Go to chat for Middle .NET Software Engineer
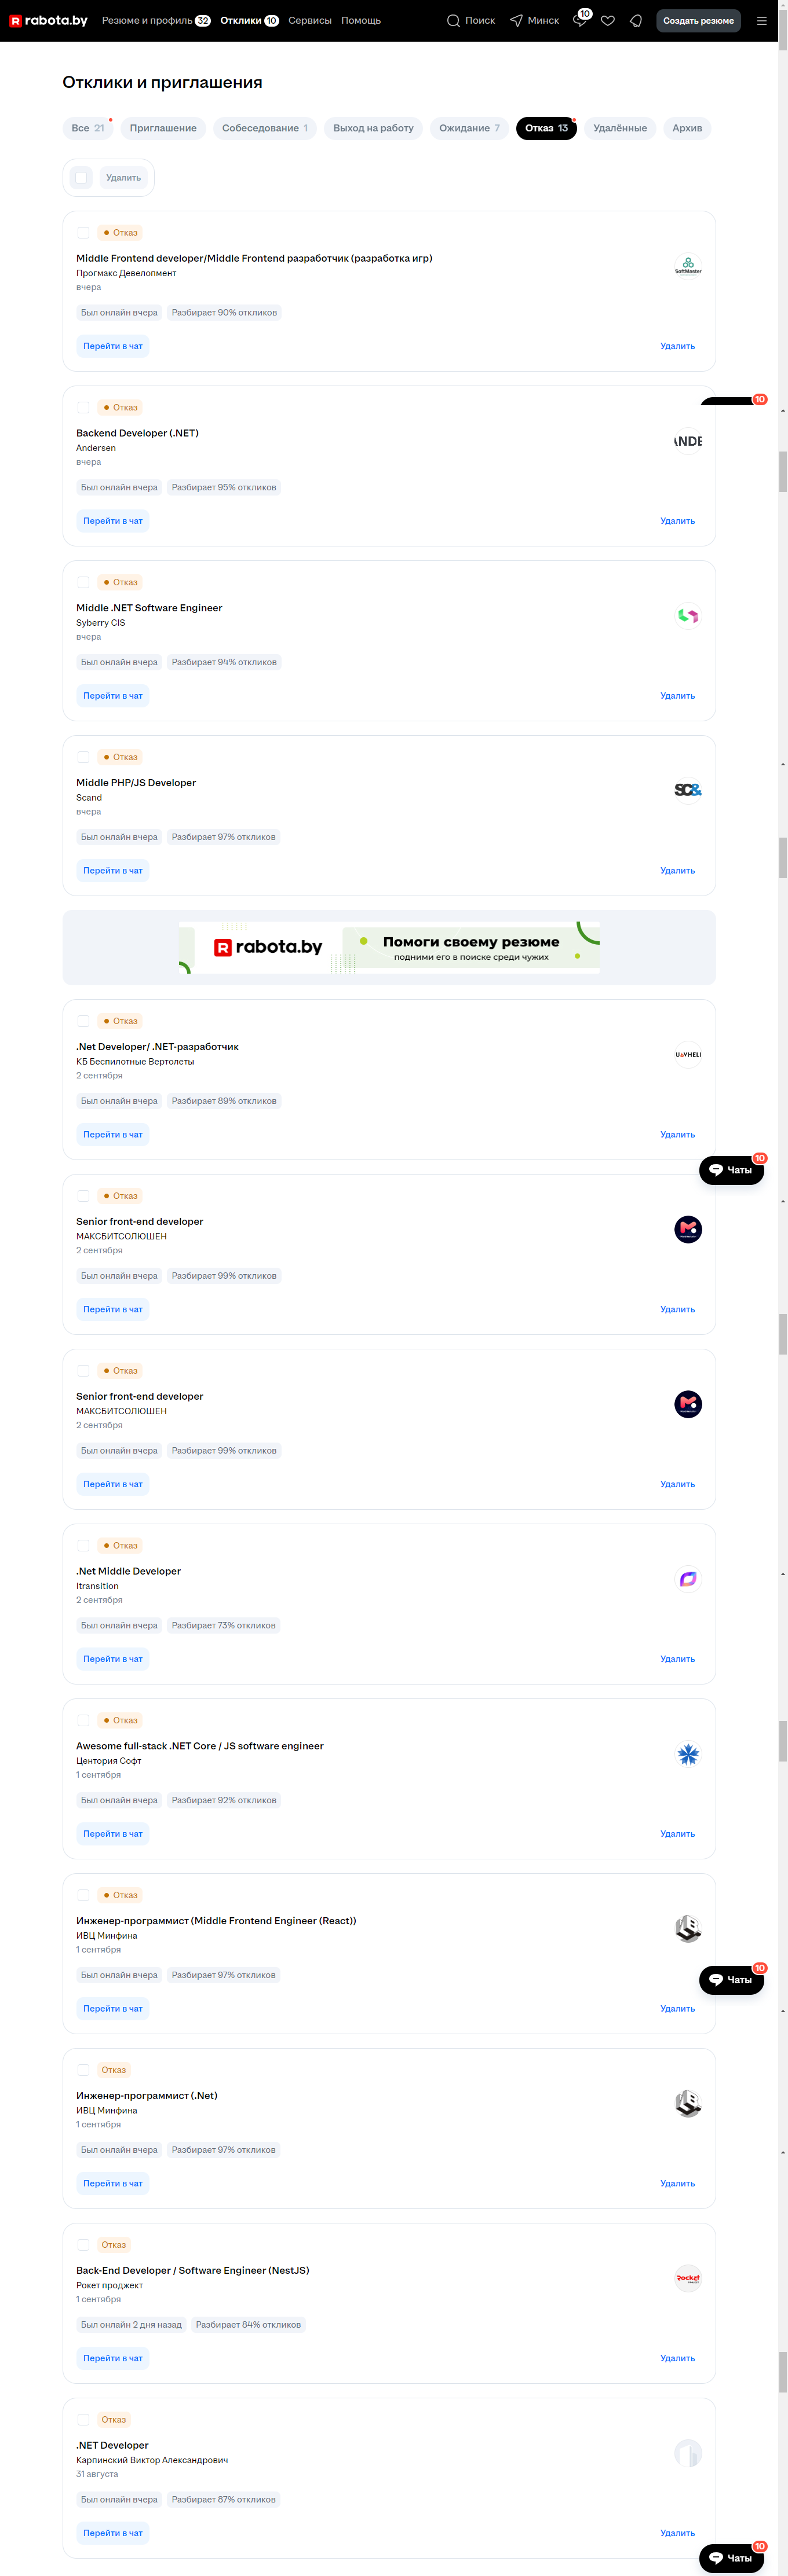Screen dimensions: 788x2576 [x=113, y=696]
